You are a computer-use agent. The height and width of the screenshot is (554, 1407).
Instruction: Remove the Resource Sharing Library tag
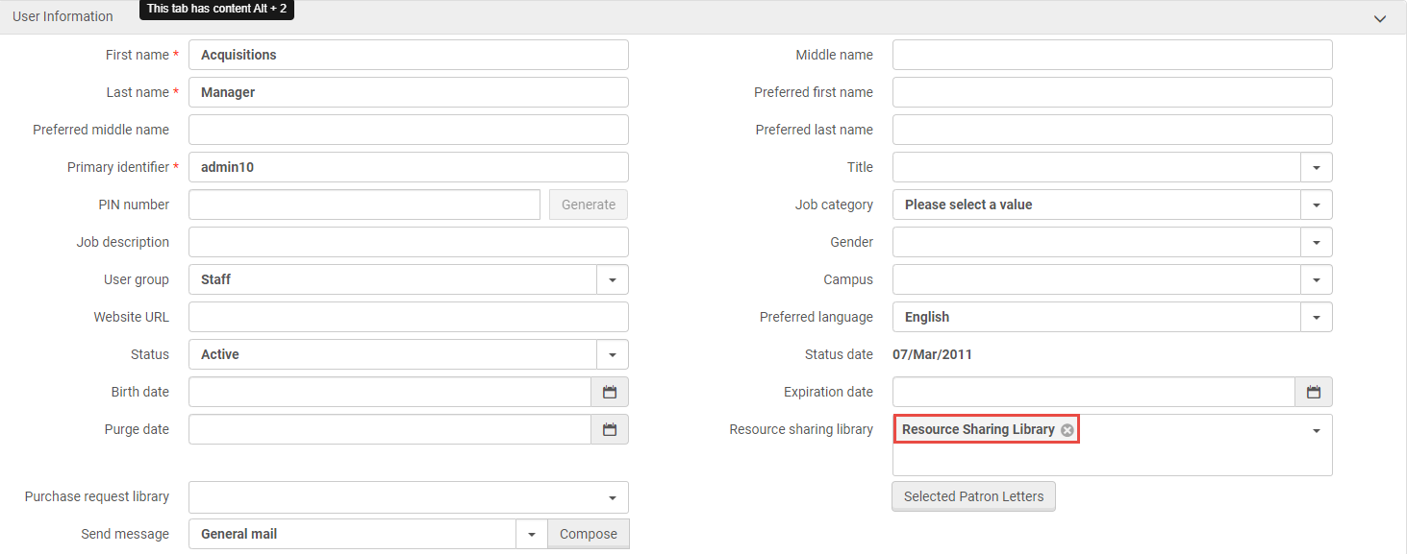1067,430
